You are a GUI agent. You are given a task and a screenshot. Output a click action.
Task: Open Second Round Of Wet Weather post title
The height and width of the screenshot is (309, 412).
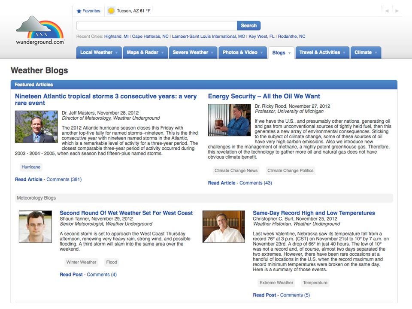[126, 213]
